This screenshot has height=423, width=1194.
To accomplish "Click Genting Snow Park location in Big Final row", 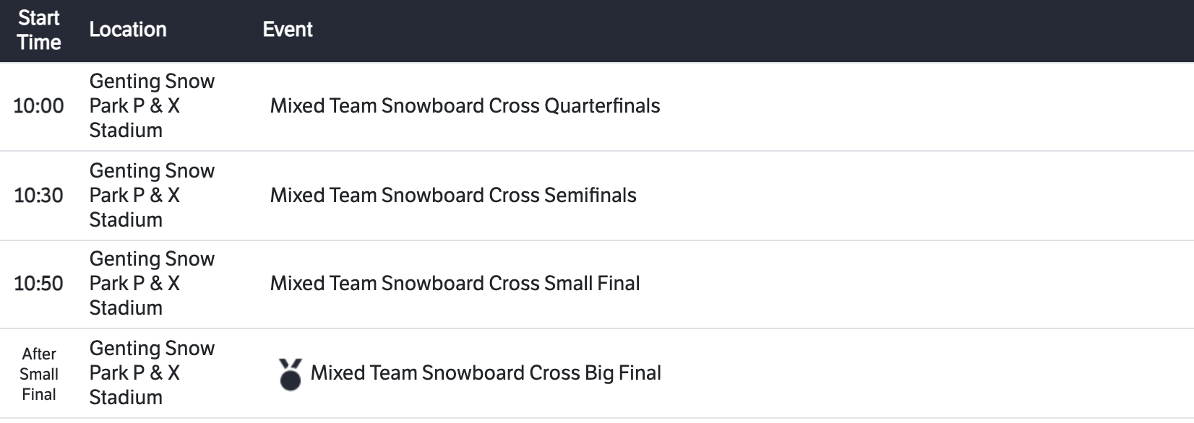I will [152, 373].
